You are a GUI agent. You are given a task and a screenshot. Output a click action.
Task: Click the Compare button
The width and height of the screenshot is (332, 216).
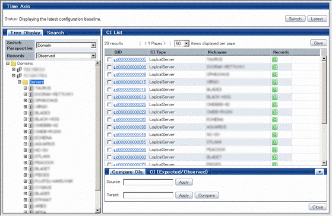tap(207, 195)
